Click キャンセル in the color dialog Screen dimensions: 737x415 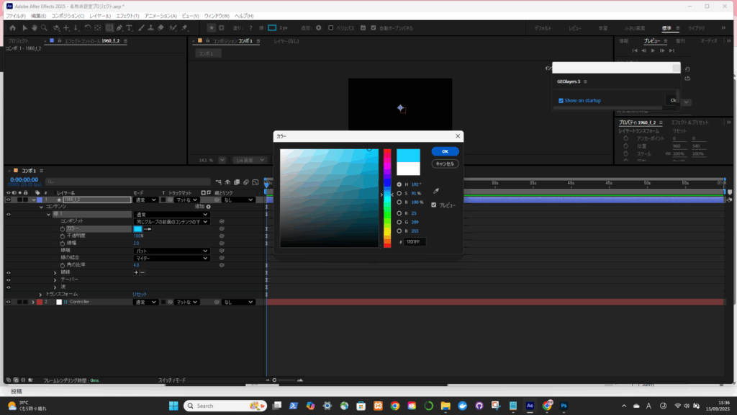coord(445,164)
